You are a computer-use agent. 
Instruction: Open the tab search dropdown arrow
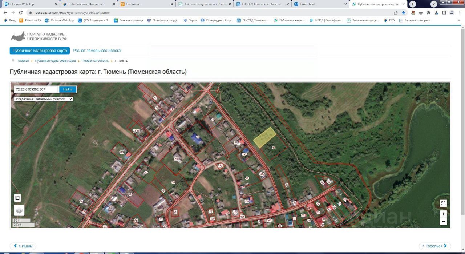(x=434, y=4)
